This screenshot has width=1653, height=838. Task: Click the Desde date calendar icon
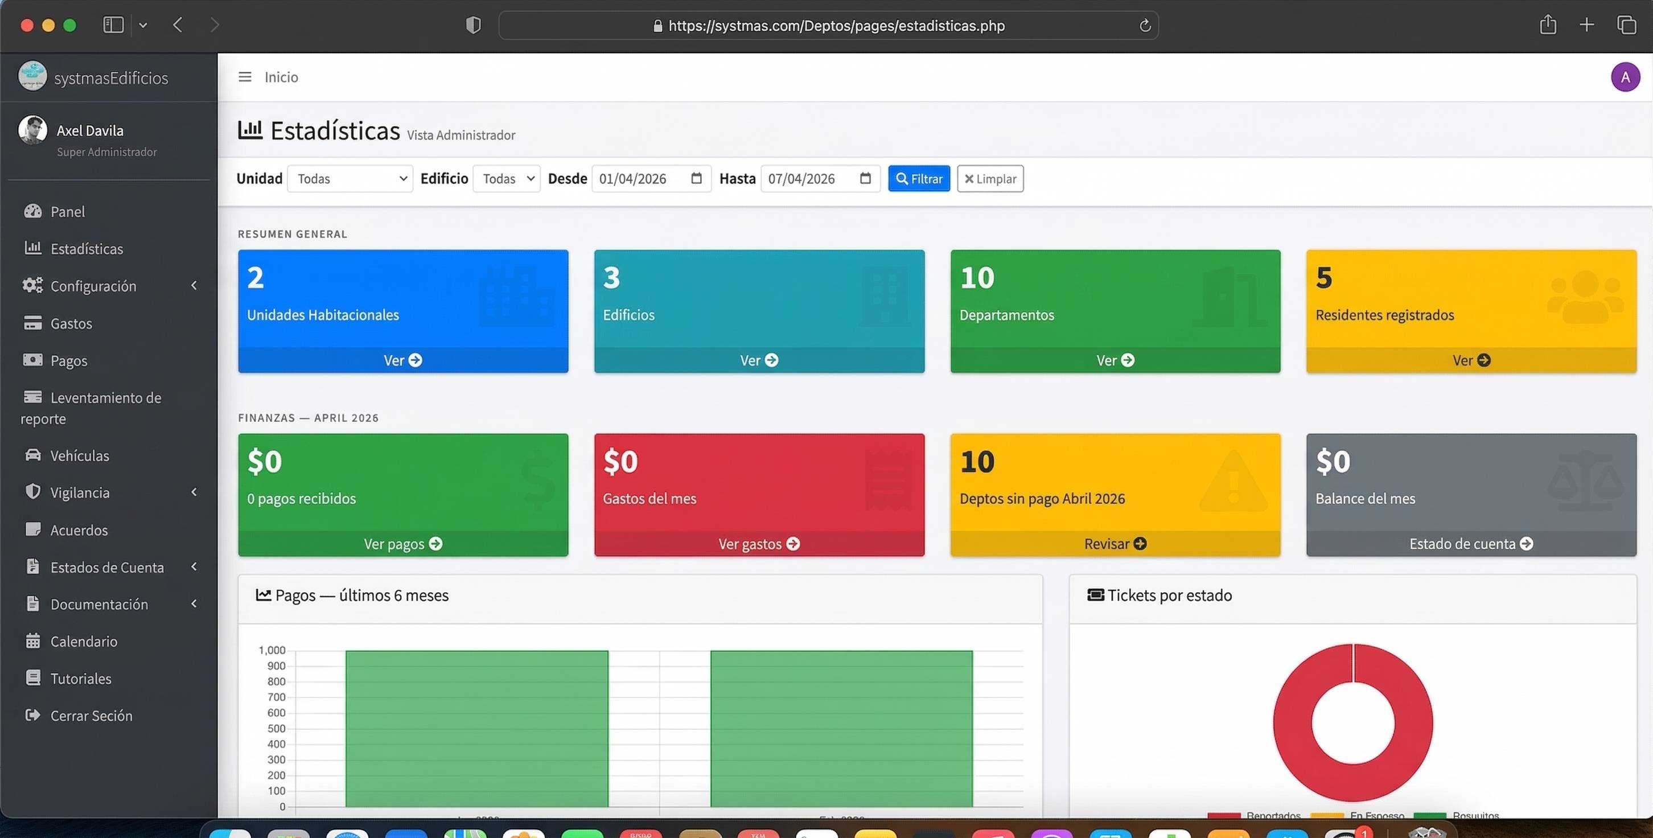pos(696,178)
